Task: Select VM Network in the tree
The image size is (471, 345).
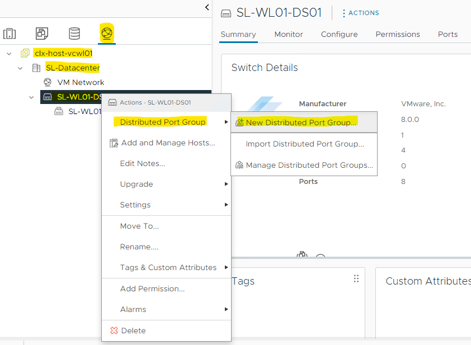Action: point(81,82)
